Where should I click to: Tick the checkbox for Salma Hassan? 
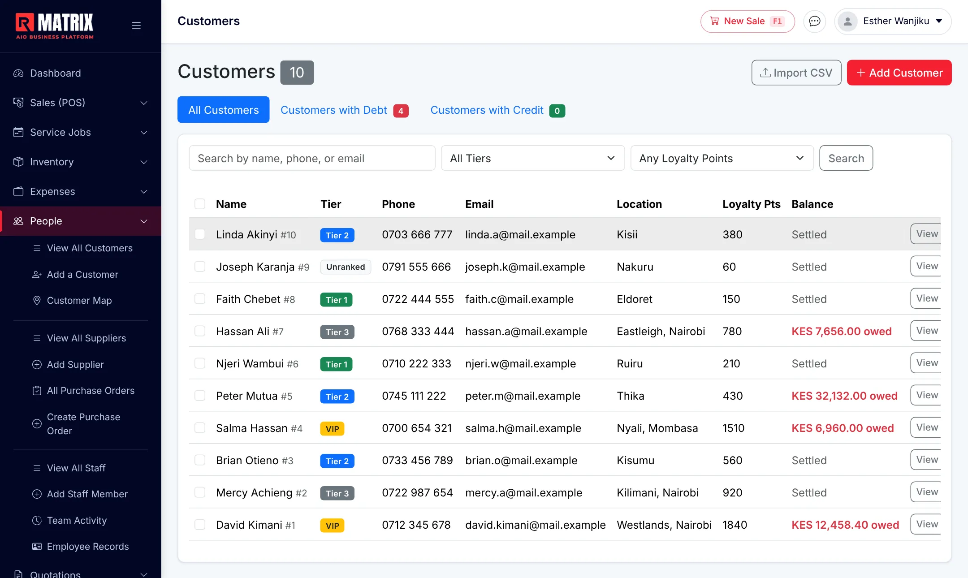point(200,428)
